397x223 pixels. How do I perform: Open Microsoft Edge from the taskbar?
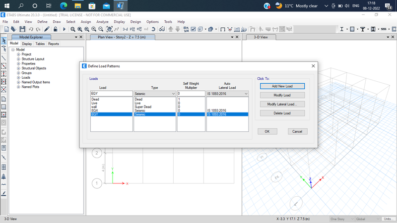click(x=64, y=5)
